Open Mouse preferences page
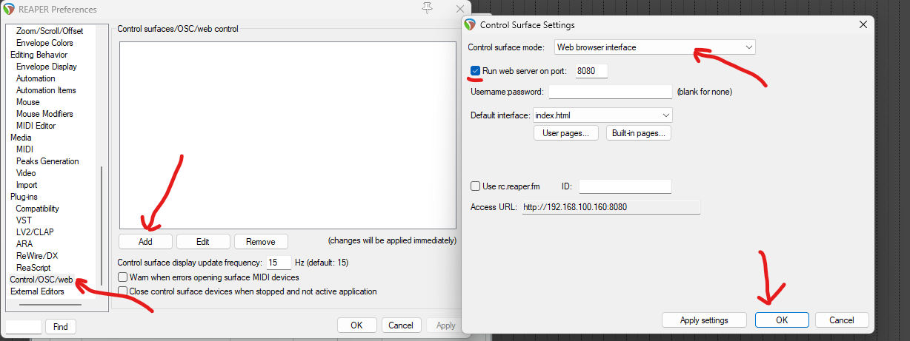 [x=28, y=102]
